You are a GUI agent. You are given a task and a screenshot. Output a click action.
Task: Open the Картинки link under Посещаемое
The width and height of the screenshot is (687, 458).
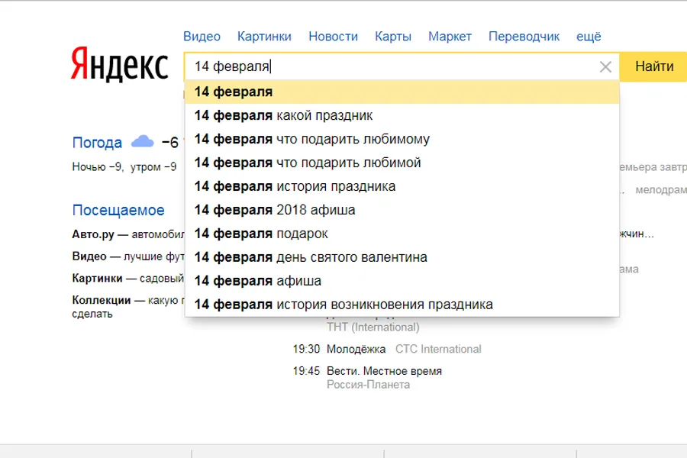click(x=97, y=279)
